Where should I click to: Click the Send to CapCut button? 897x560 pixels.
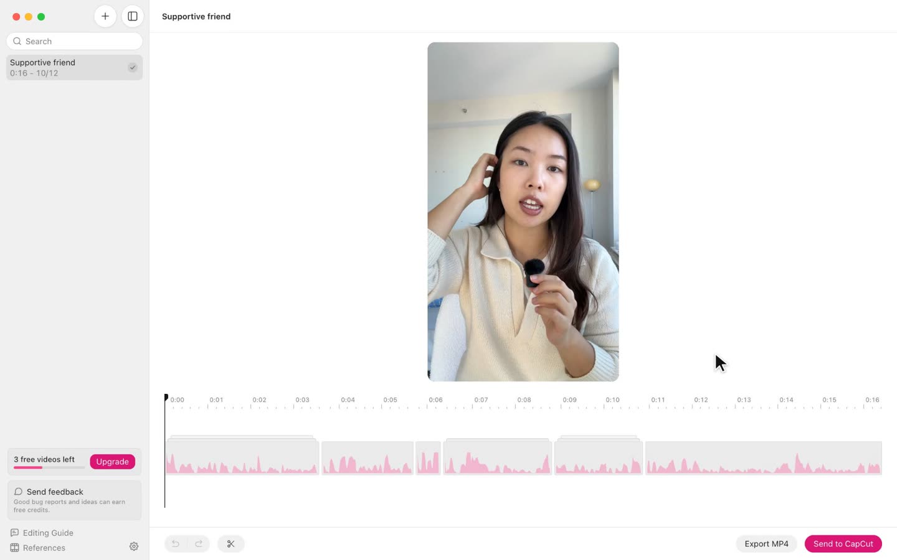click(843, 544)
